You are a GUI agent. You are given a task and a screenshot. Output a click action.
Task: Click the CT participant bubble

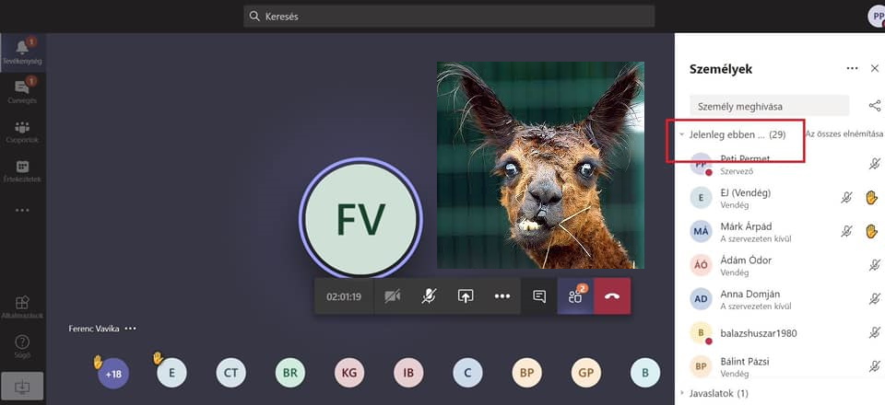230,373
